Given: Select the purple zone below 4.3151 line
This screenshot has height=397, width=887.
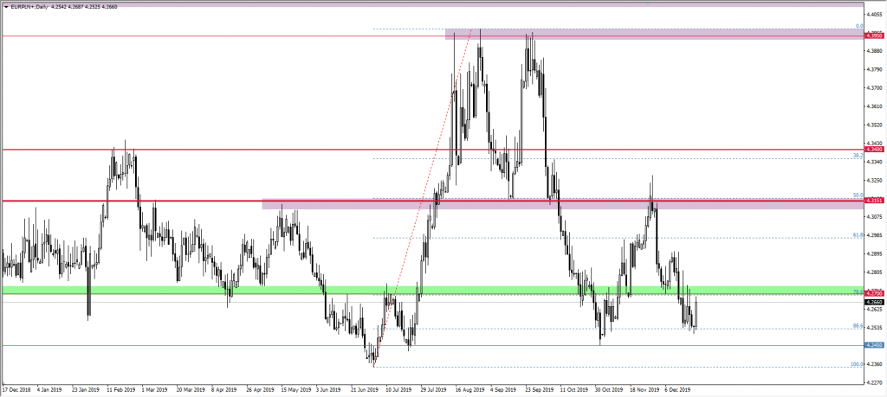Looking at the screenshot, I should click(x=563, y=204).
